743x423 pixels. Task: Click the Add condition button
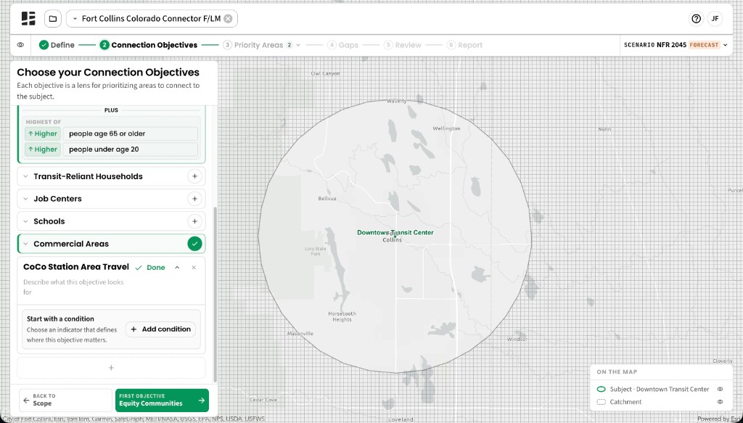click(x=160, y=329)
